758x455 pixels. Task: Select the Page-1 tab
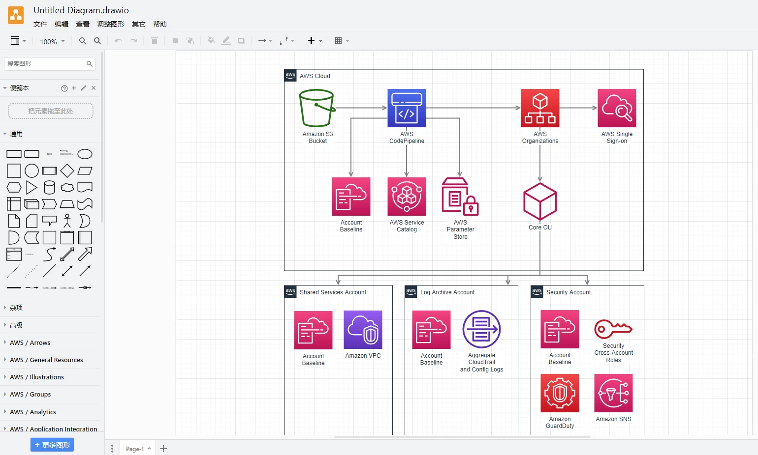pos(138,449)
